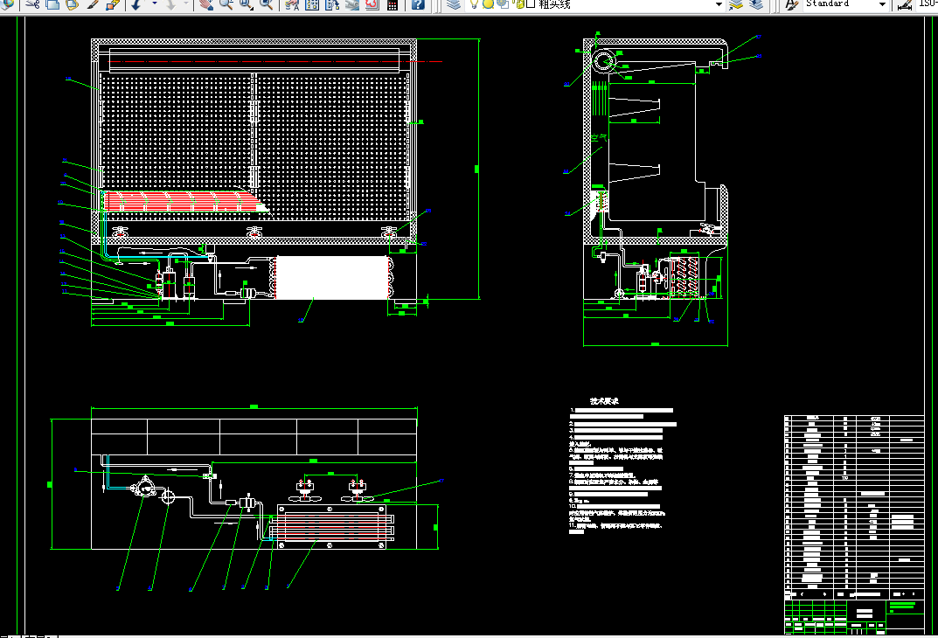
Task: Click the Zoom Previous icon
Action: tap(267, 4)
